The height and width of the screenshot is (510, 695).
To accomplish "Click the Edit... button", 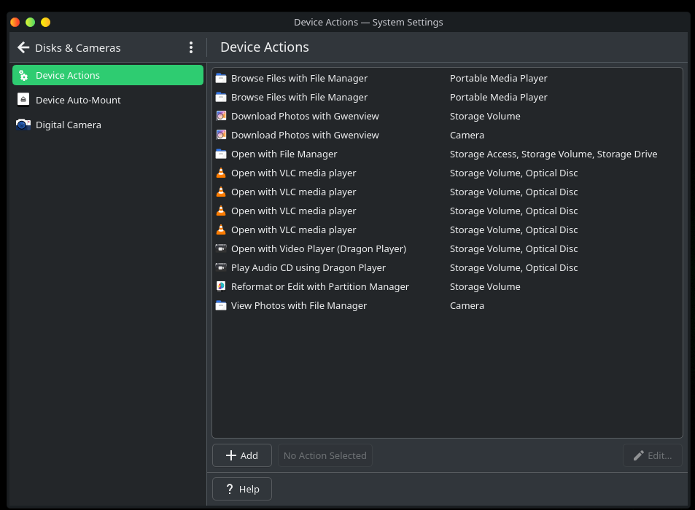I will (x=653, y=455).
